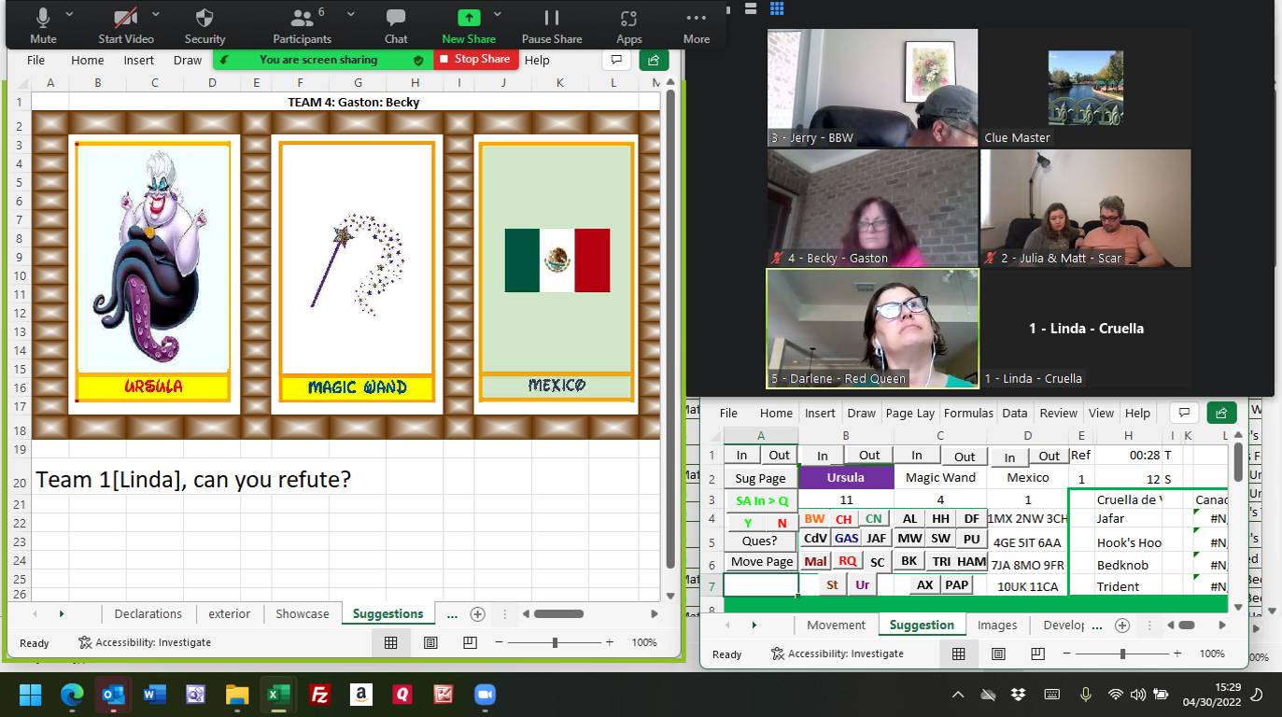Open the Zoom Chat panel
This screenshot has height=717, width=1282.
pyautogui.click(x=396, y=25)
